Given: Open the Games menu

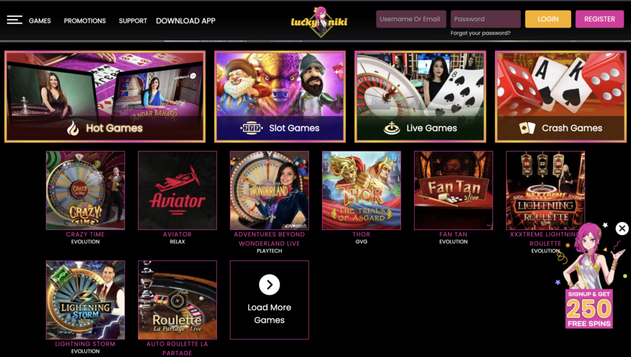Looking at the screenshot, I should click(40, 20).
